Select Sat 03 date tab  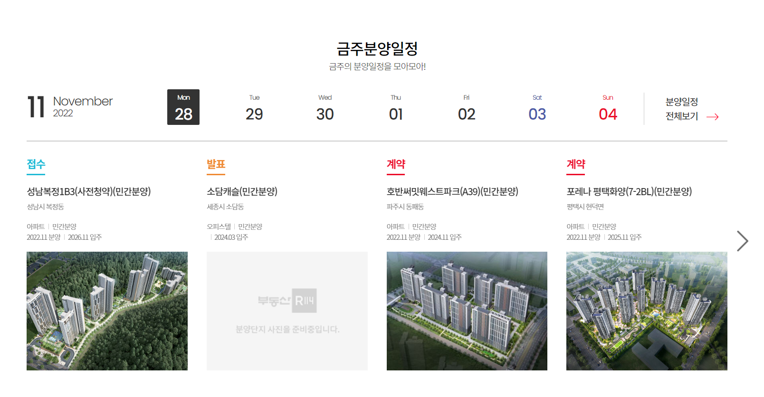click(537, 107)
